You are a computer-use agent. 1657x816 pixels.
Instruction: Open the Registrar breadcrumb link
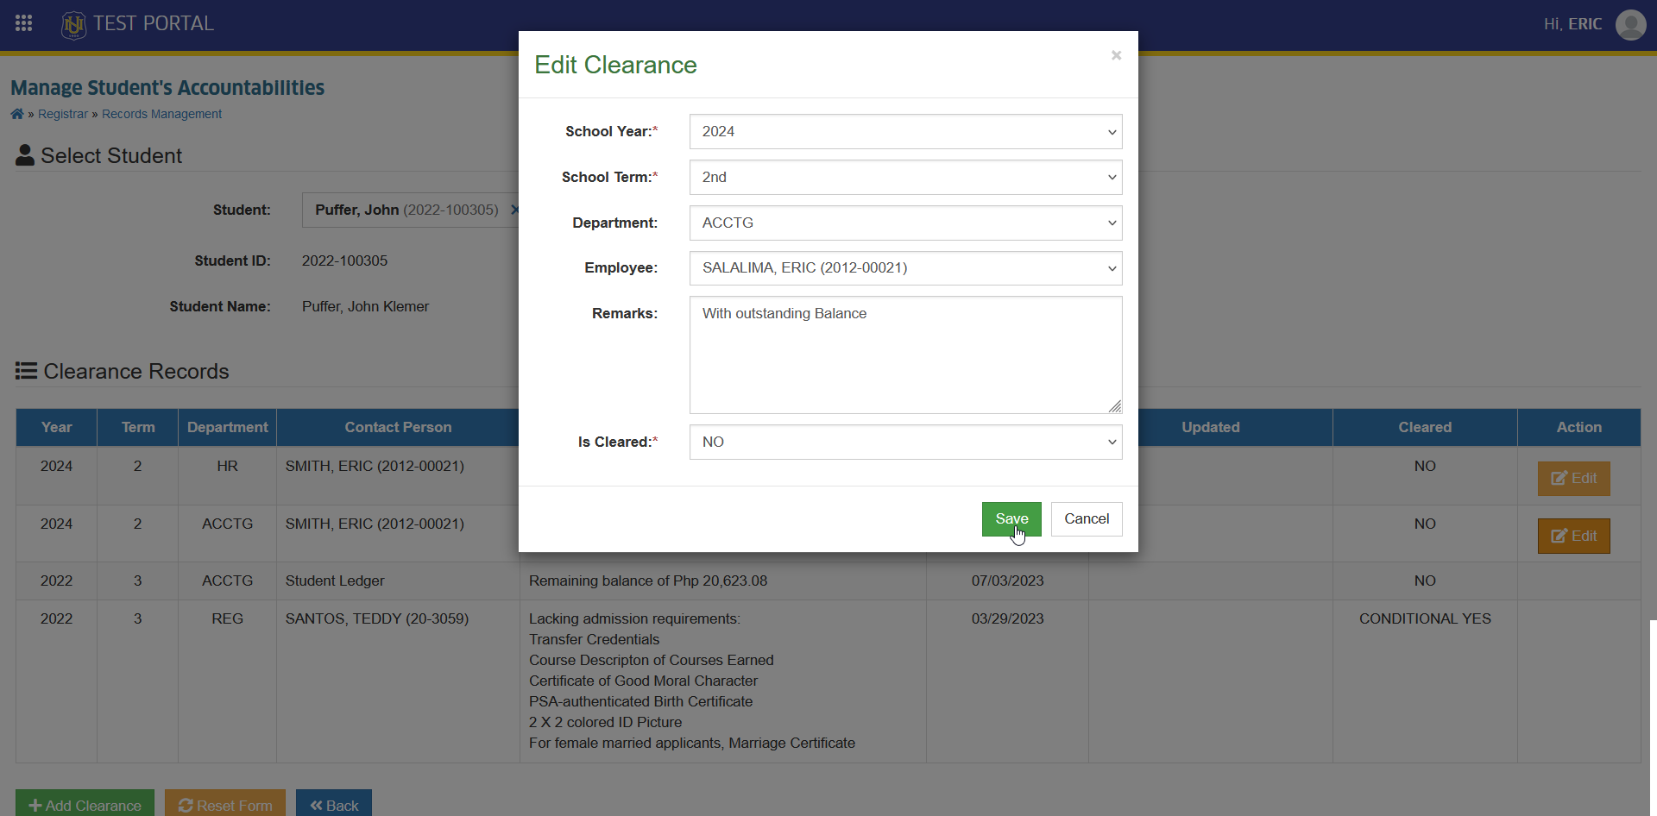pos(63,114)
